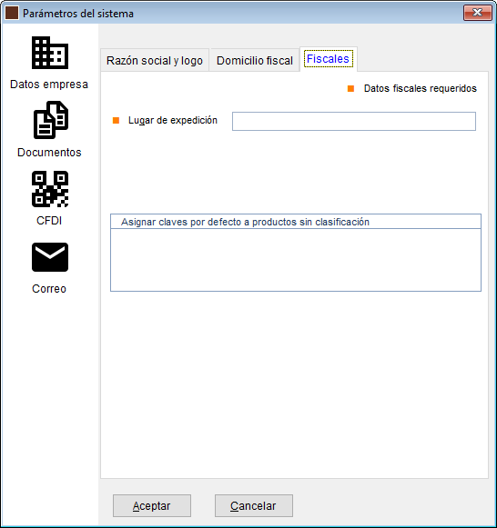Open the Correo envelope icon
The width and height of the screenshot is (497, 528).
[x=50, y=257]
